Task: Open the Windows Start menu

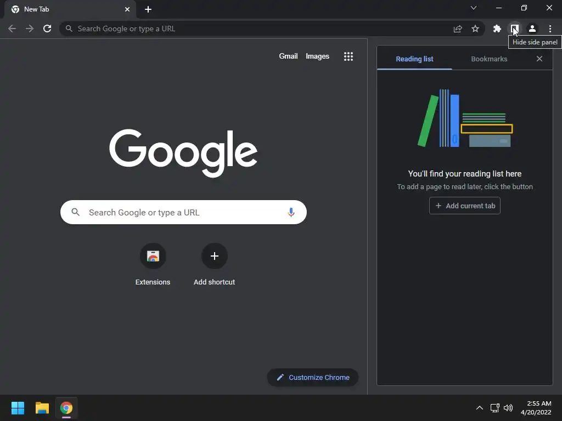Action: click(x=18, y=408)
